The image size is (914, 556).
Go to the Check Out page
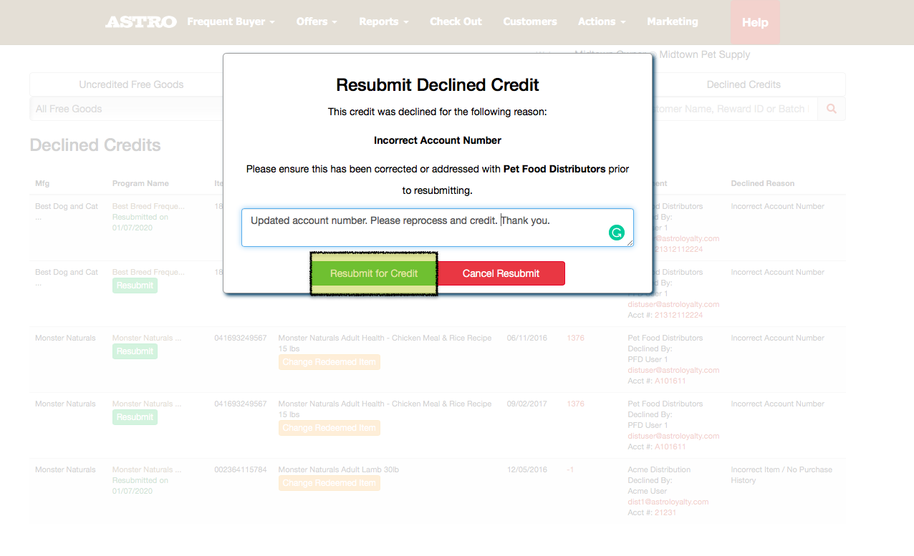click(x=456, y=21)
